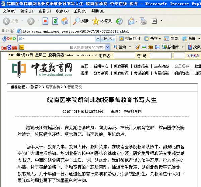Stop page loading with red X icon
Image resolution: width=201 pixels, height=187 pixels.
click(x=45, y=21)
